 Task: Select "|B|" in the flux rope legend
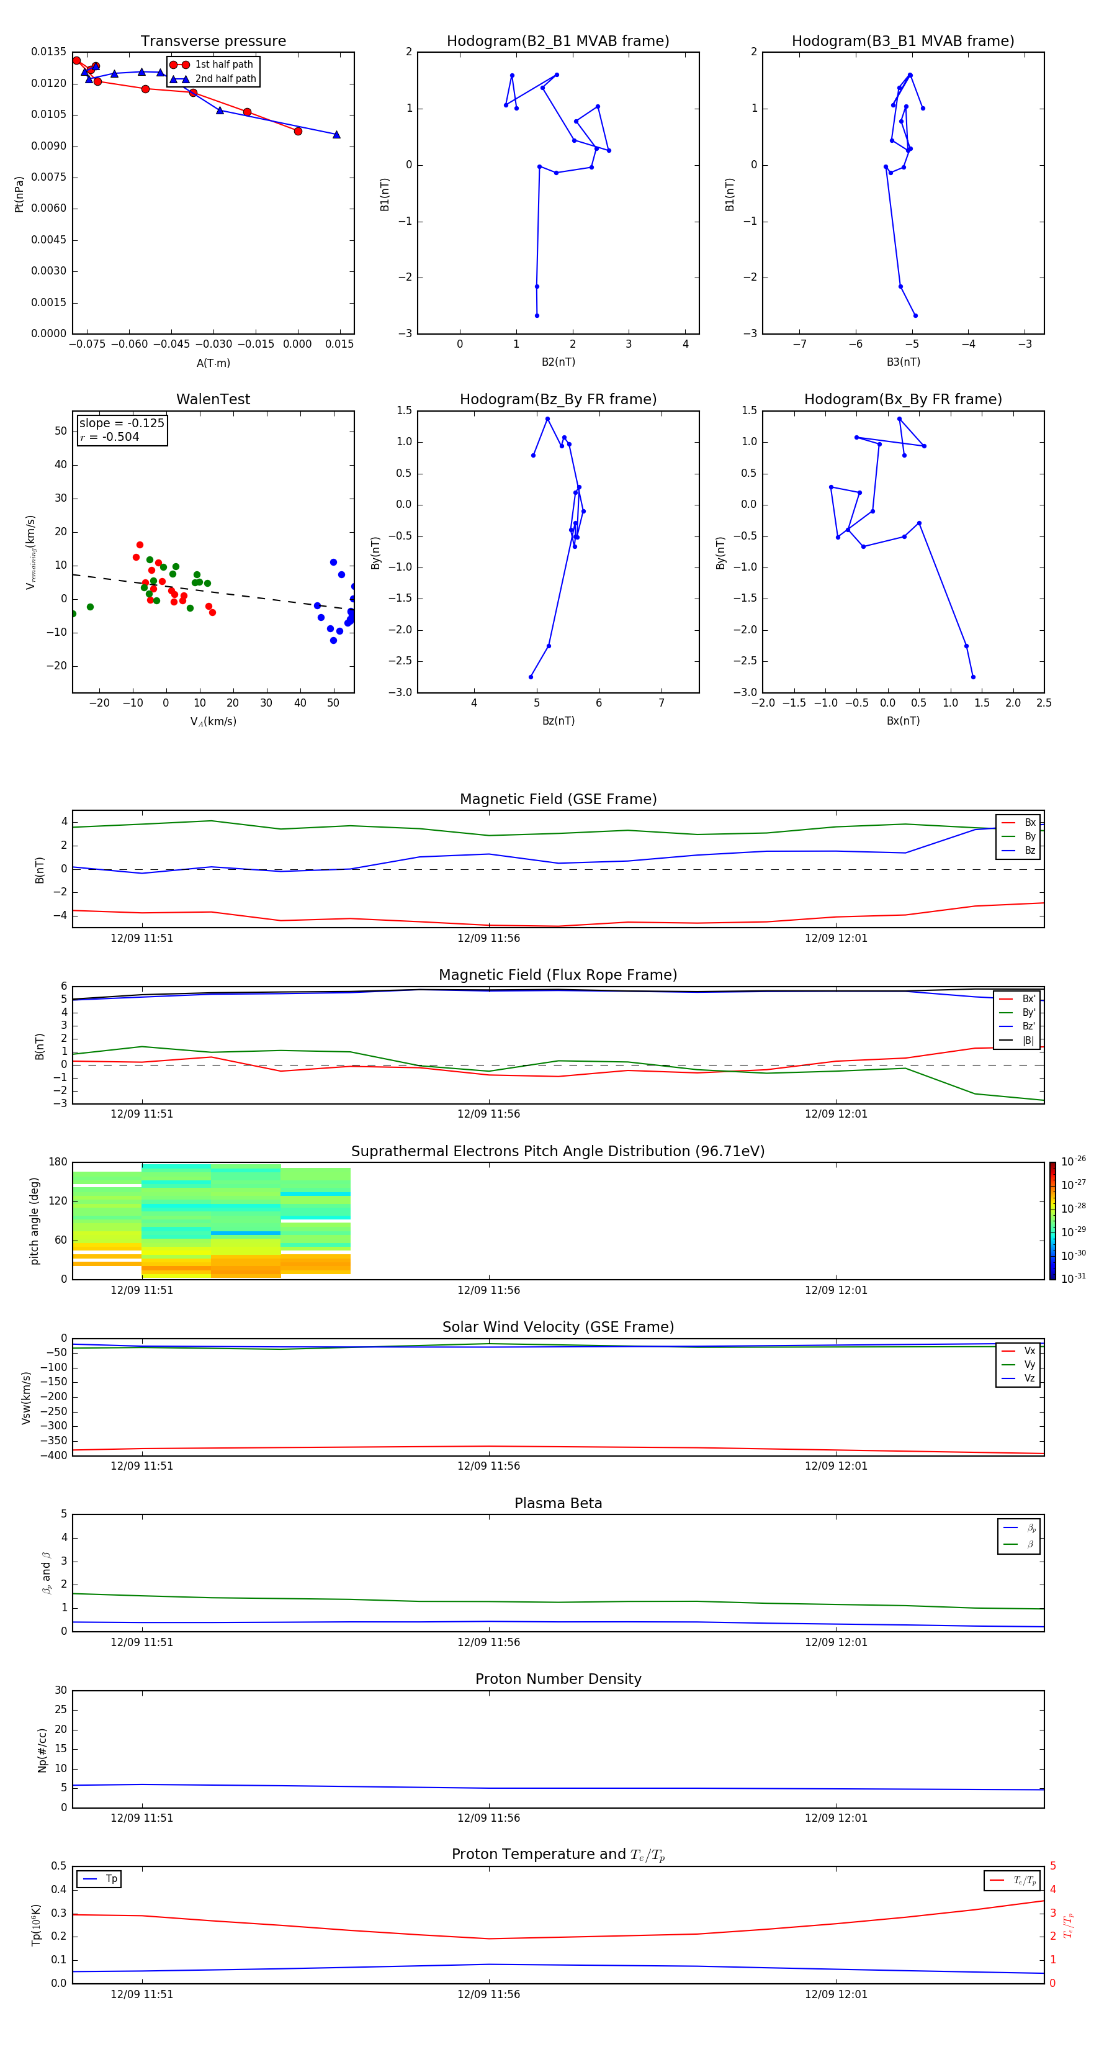coord(1018,1041)
